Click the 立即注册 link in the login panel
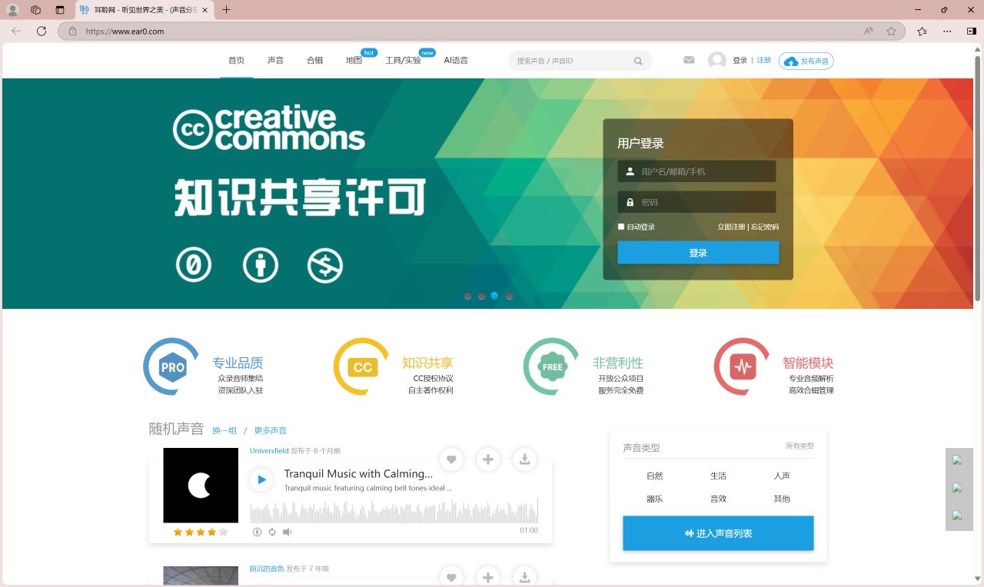Viewport: 984px width, 587px height. 731,227
